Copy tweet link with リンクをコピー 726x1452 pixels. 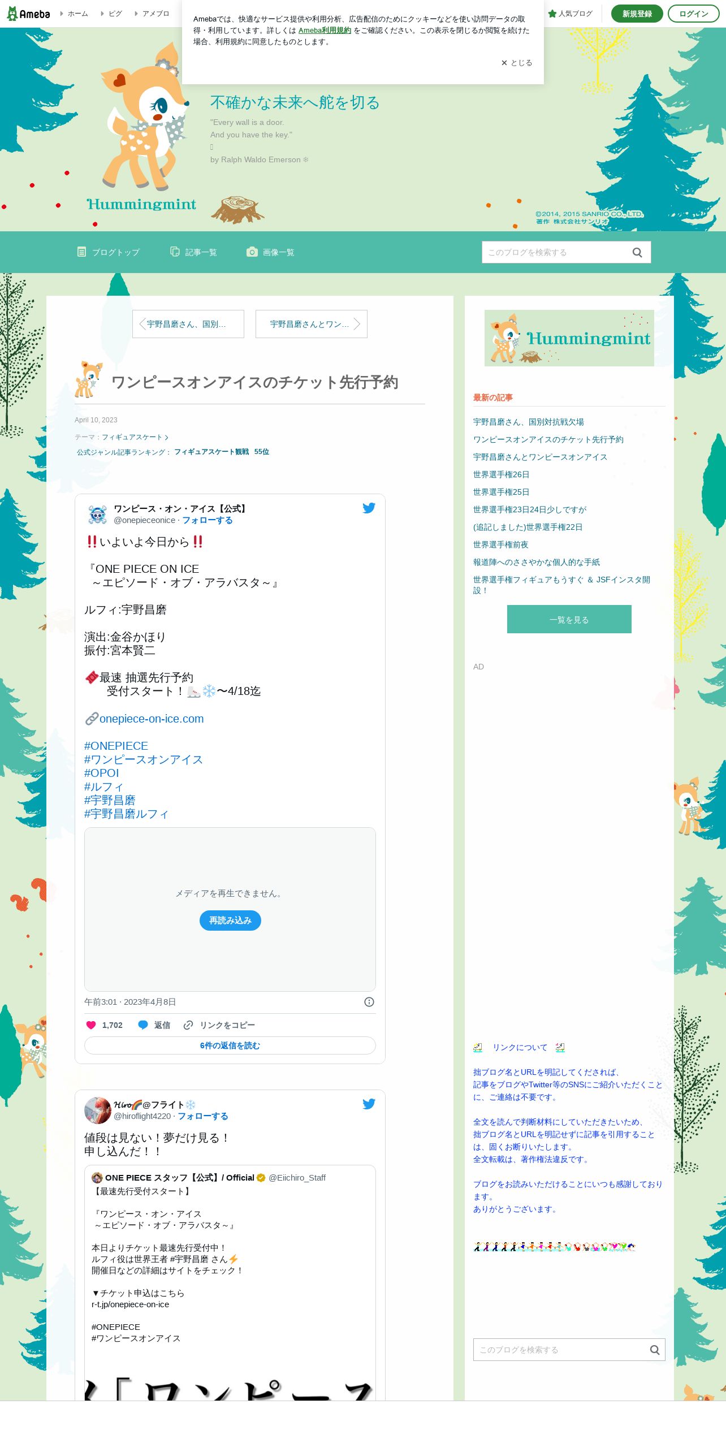pyautogui.click(x=219, y=1025)
